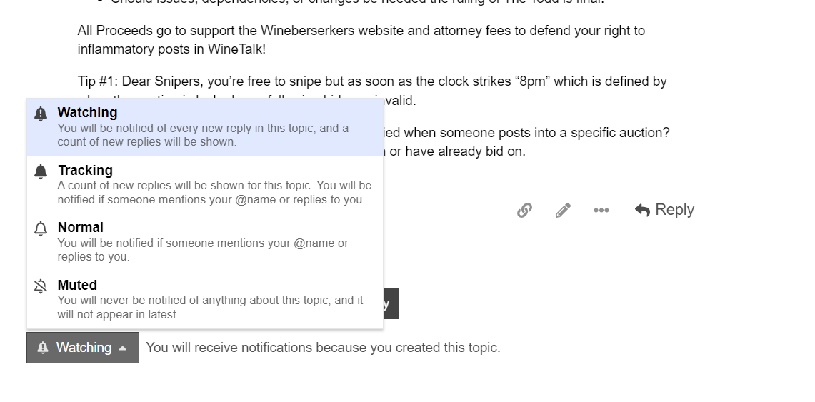
Task: Select the Tracking notification level
Action: [205, 184]
